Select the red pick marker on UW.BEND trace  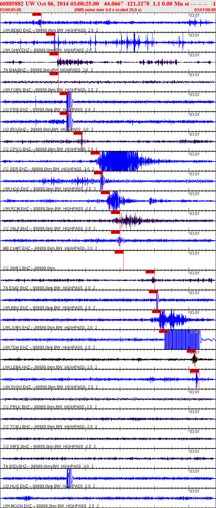point(37,15)
